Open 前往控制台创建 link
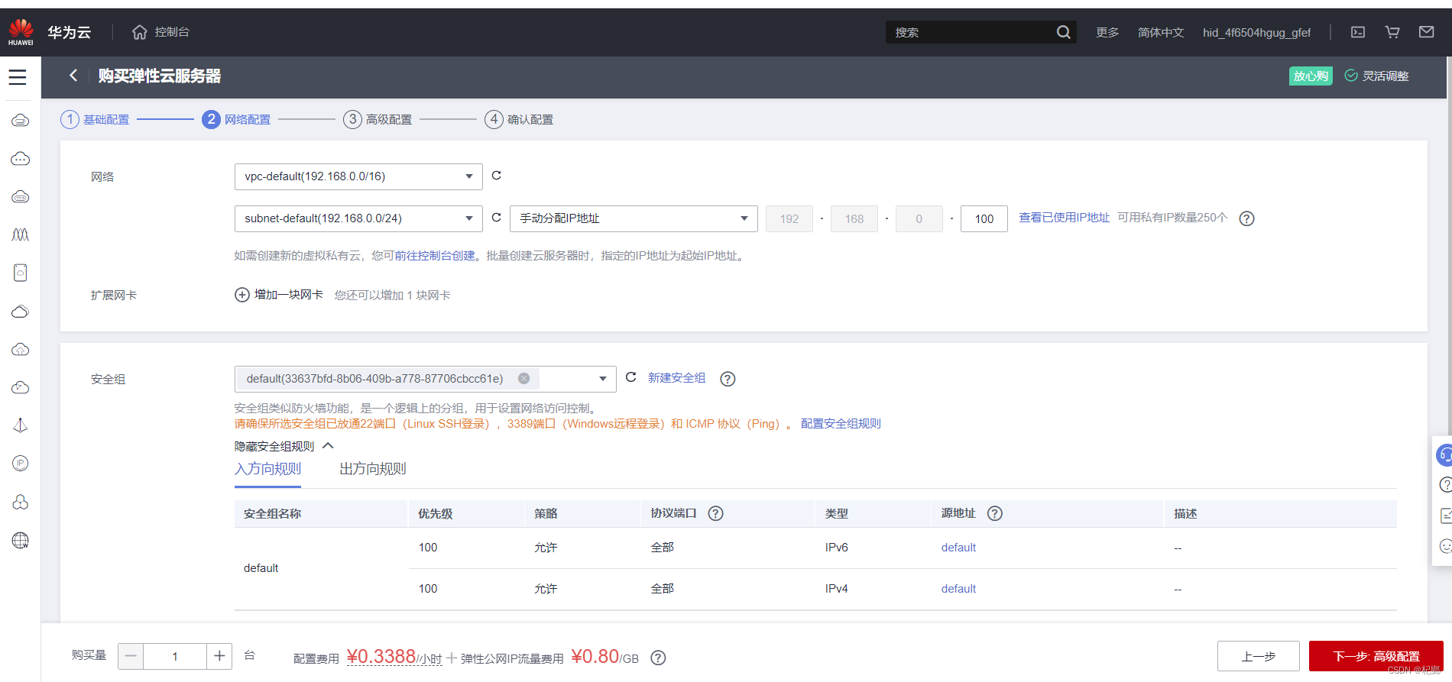The image size is (1452, 682). (435, 256)
